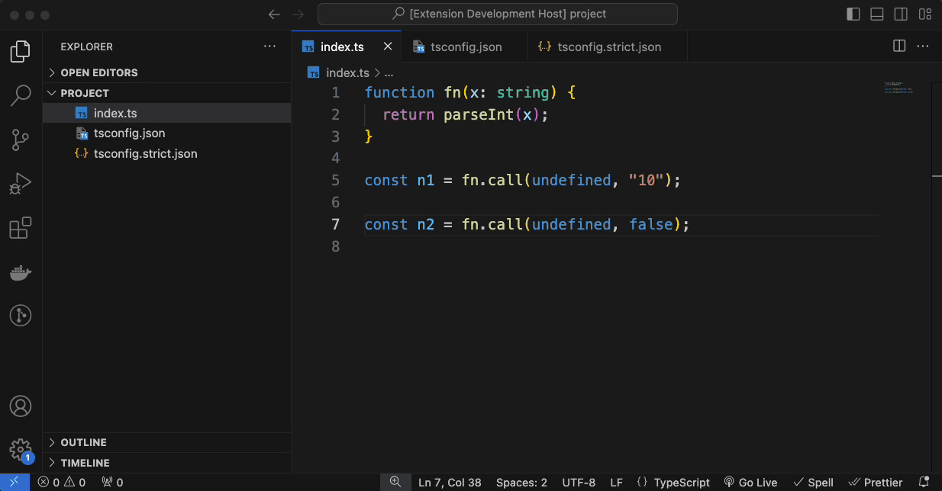Open the Source Control view icon
Image resolution: width=942 pixels, height=491 pixels.
coord(21,140)
